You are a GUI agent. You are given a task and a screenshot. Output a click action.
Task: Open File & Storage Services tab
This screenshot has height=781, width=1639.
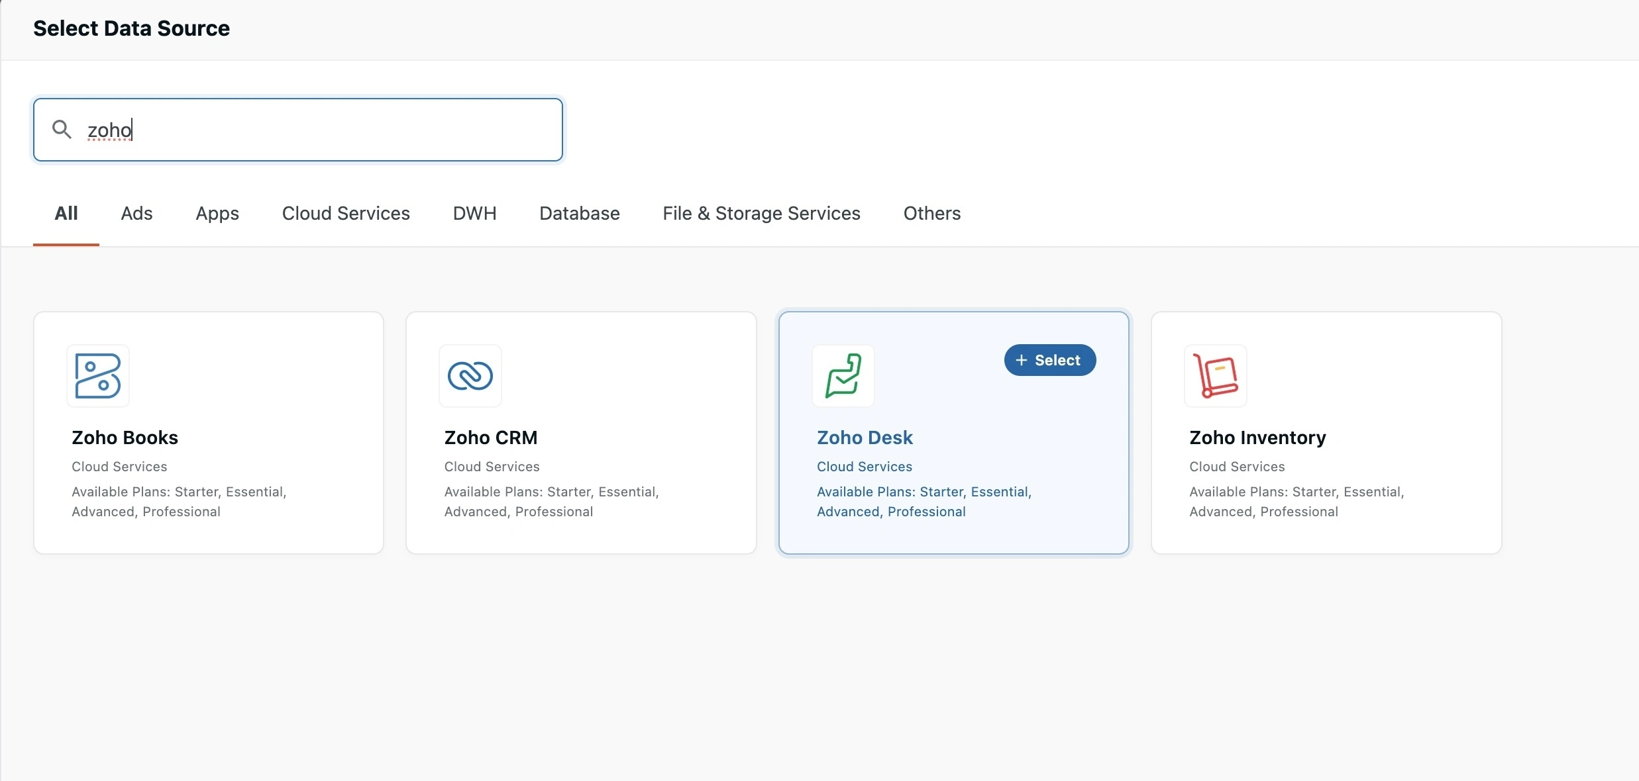(761, 213)
